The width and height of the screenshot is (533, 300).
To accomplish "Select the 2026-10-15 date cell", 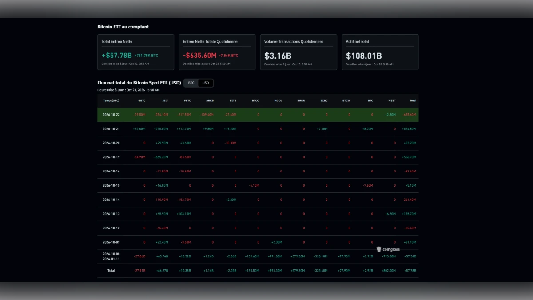I will (111, 186).
